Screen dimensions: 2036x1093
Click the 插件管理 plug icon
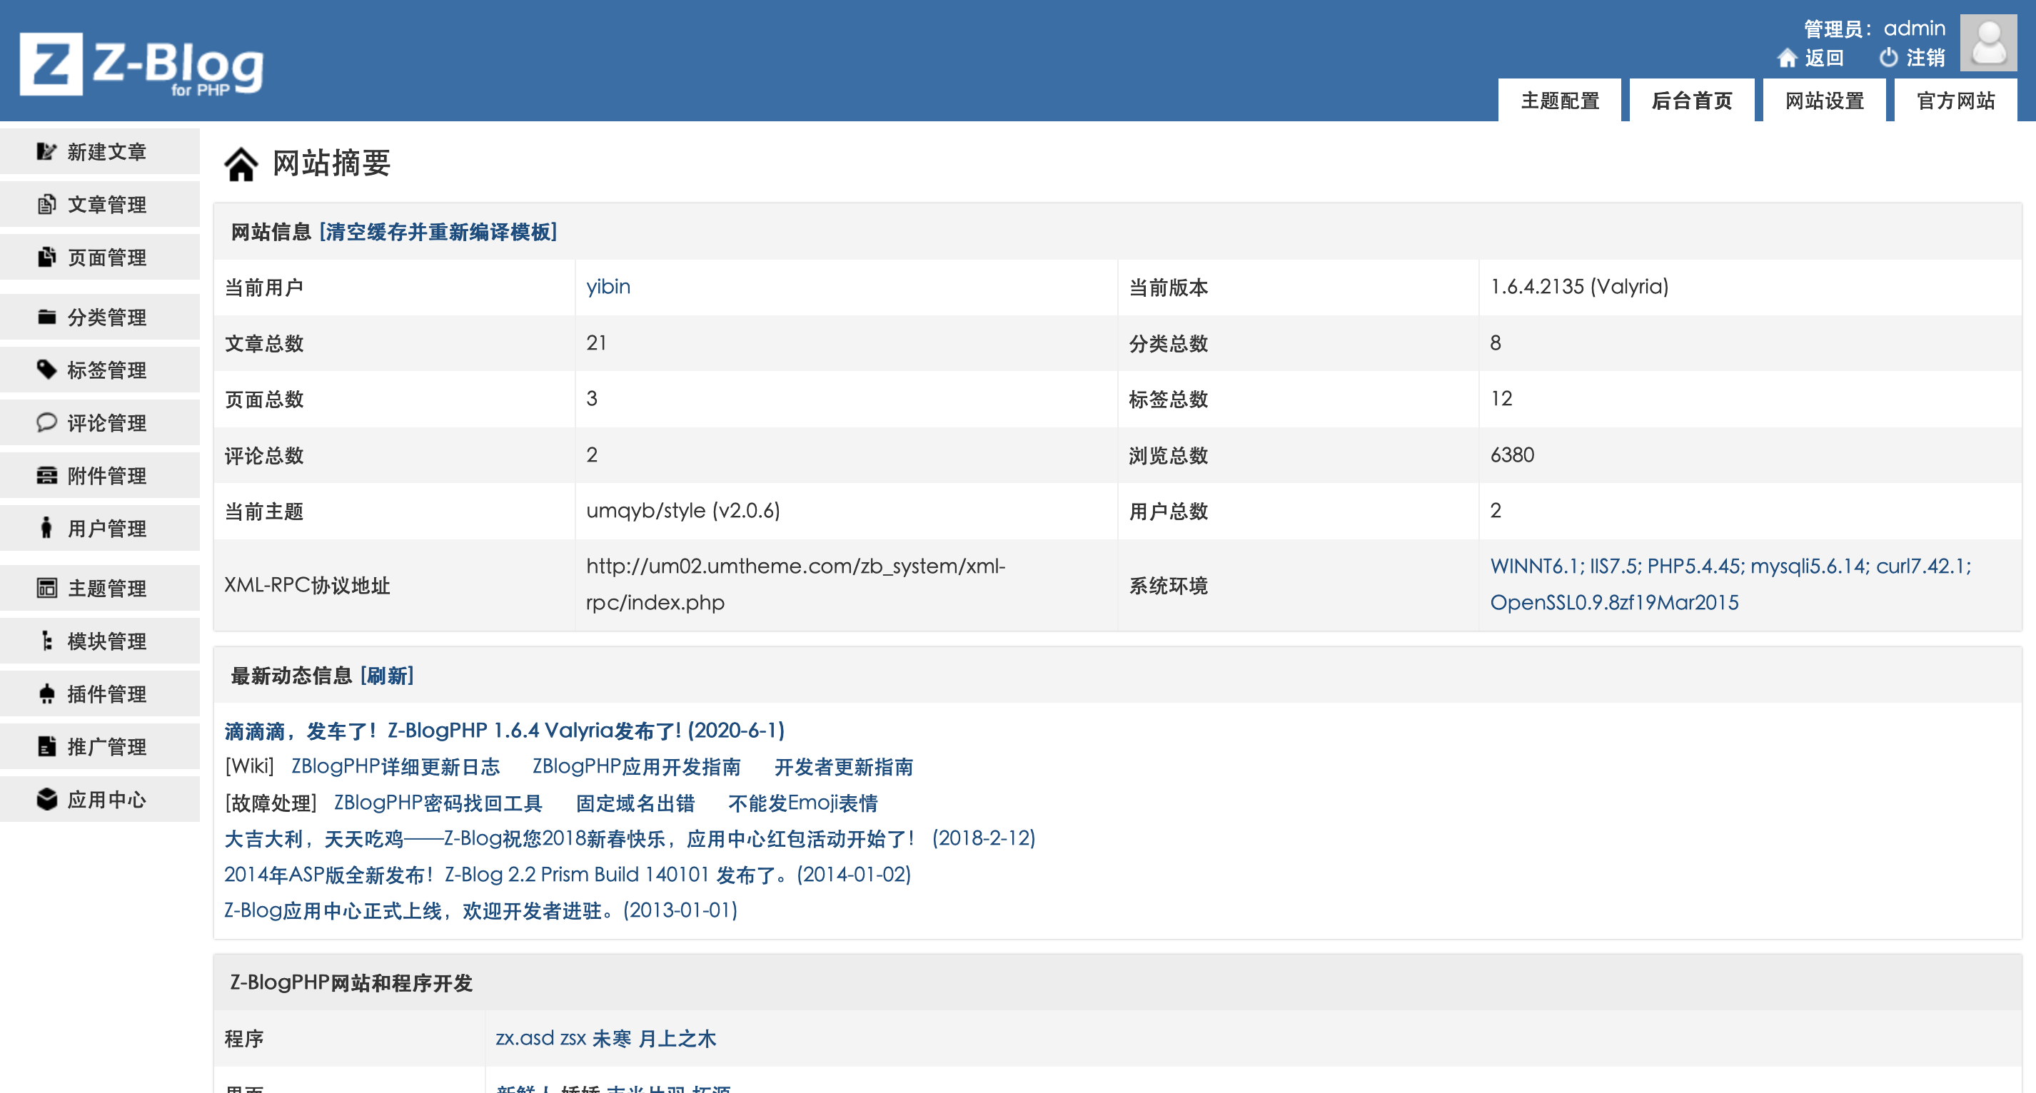[46, 693]
